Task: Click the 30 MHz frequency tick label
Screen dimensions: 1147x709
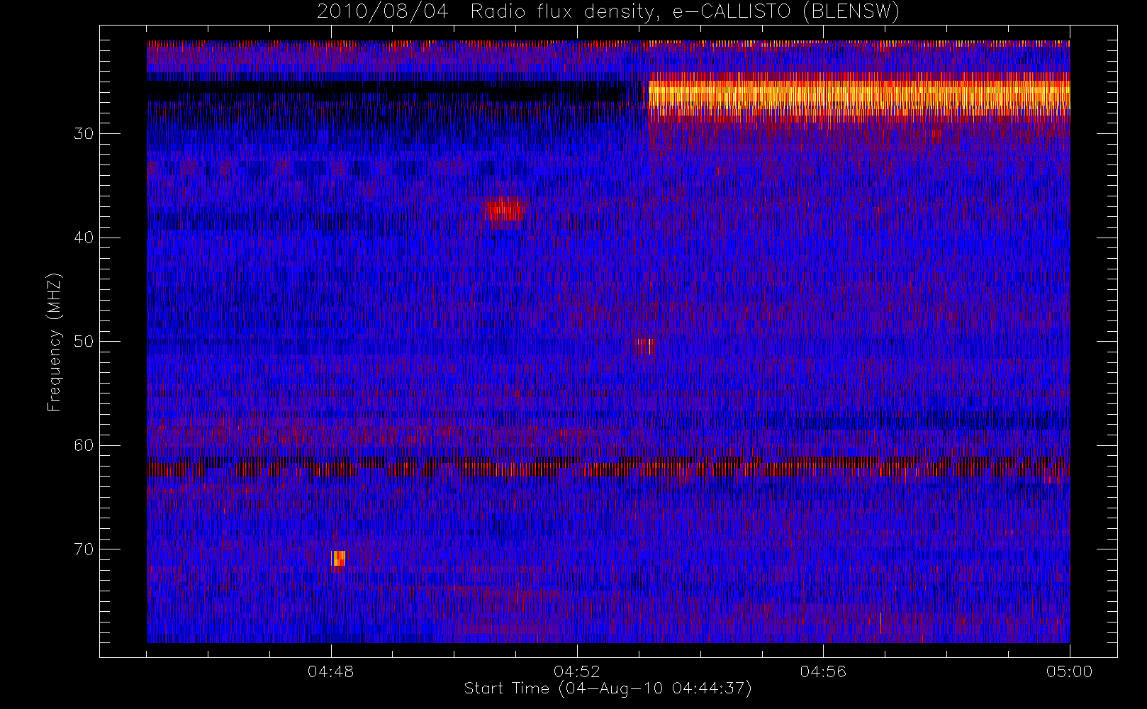Action: click(x=84, y=134)
